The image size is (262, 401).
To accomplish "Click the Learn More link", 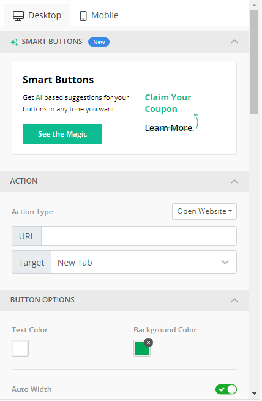I will tap(168, 127).
